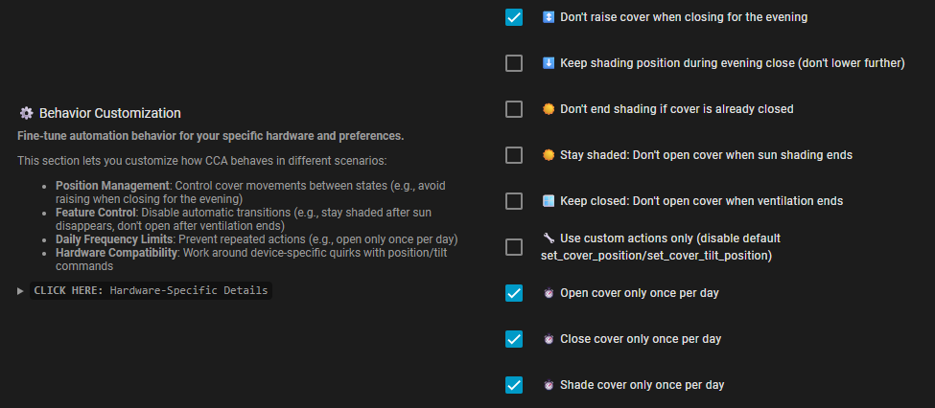Click the wrench icon for custom actions
The height and width of the screenshot is (408, 935).
(x=549, y=238)
